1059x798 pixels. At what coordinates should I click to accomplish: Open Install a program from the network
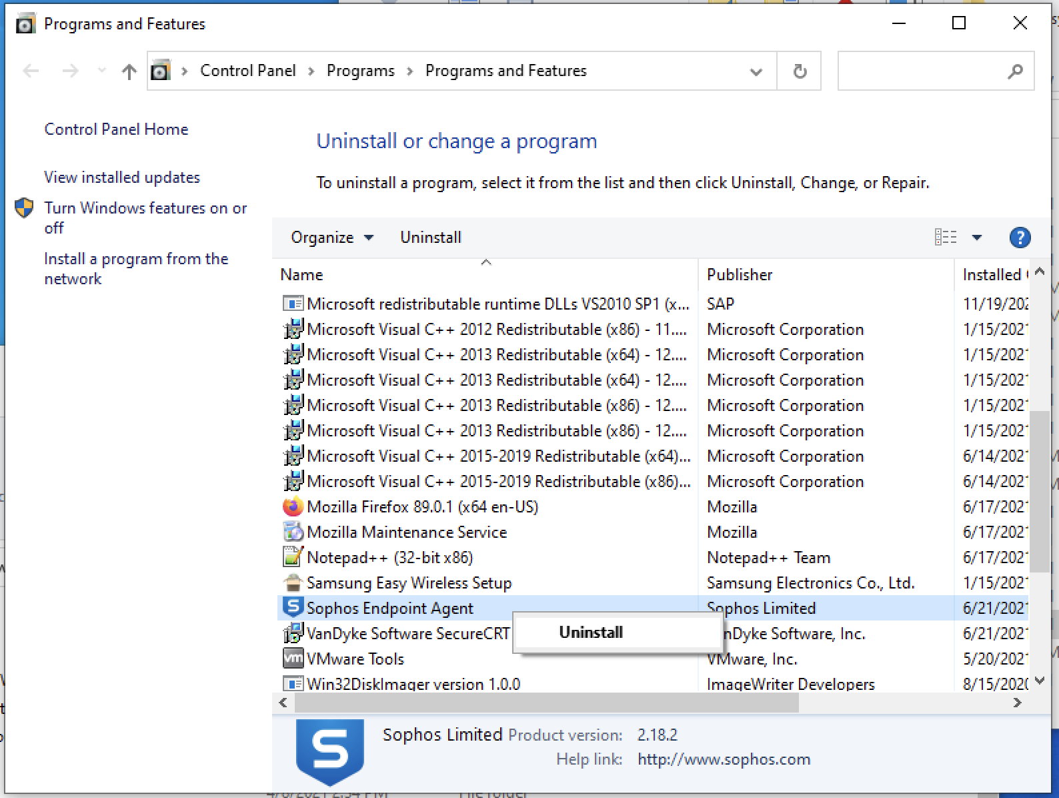coord(136,269)
